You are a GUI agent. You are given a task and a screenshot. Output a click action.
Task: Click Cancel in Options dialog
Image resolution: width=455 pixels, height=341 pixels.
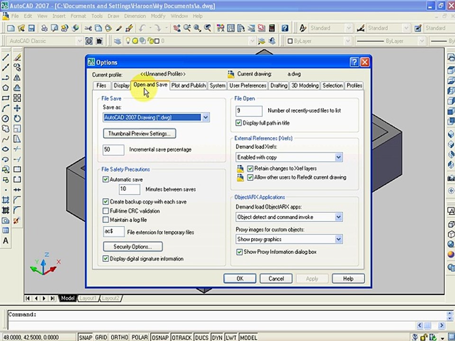pos(276,278)
